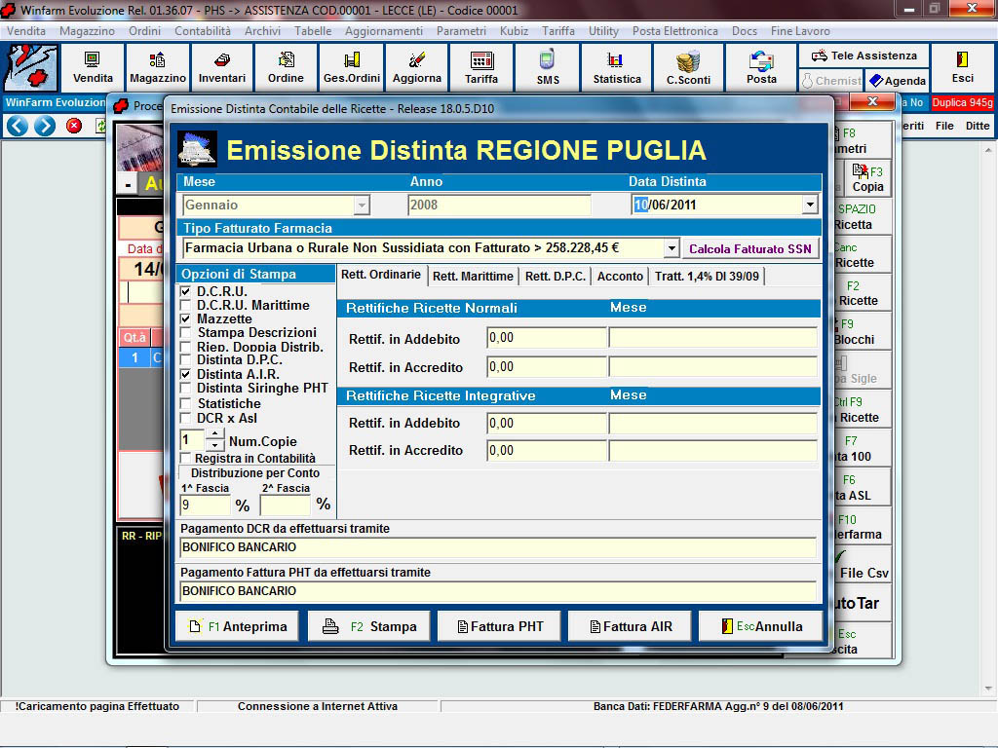Tick the Registra in Contabilità checkbox
Screen dimensions: 998x748
pyautogui.click(x=185, y=458)
